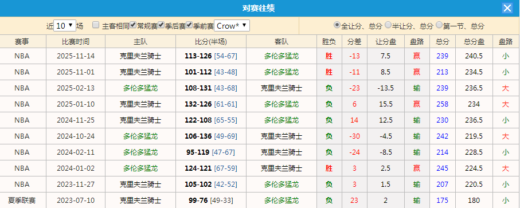Uncheck the 季前赛 checkbox
520x208 pixels.
click(x=189, y=25)
